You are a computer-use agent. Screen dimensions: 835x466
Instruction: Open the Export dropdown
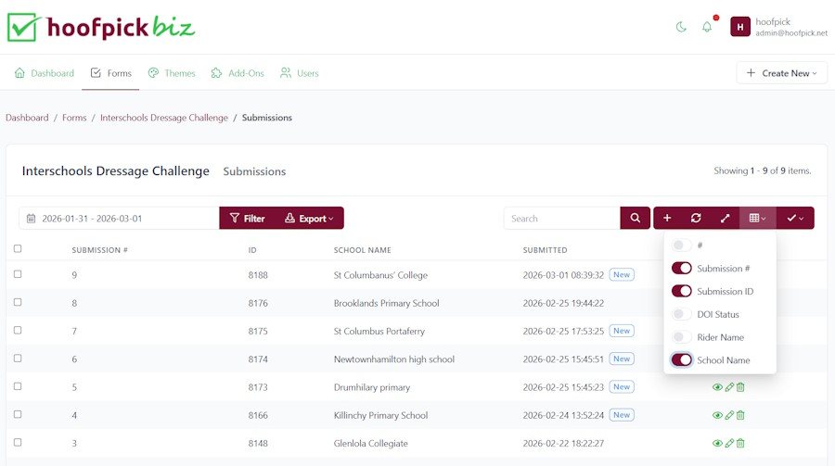310,218
